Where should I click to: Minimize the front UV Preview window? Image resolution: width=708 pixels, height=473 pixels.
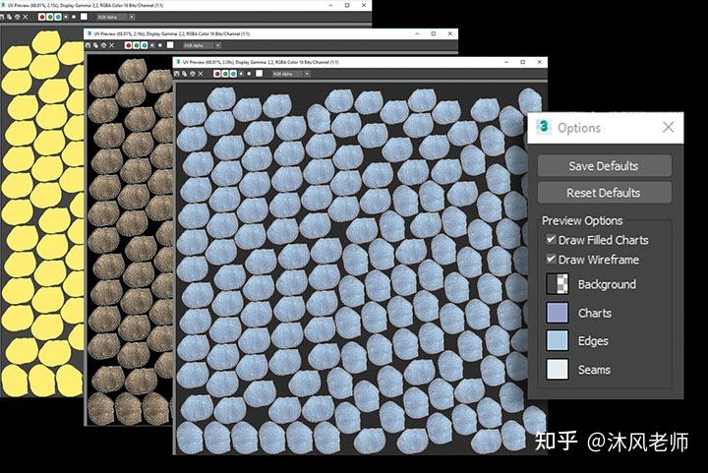point(506,62)
